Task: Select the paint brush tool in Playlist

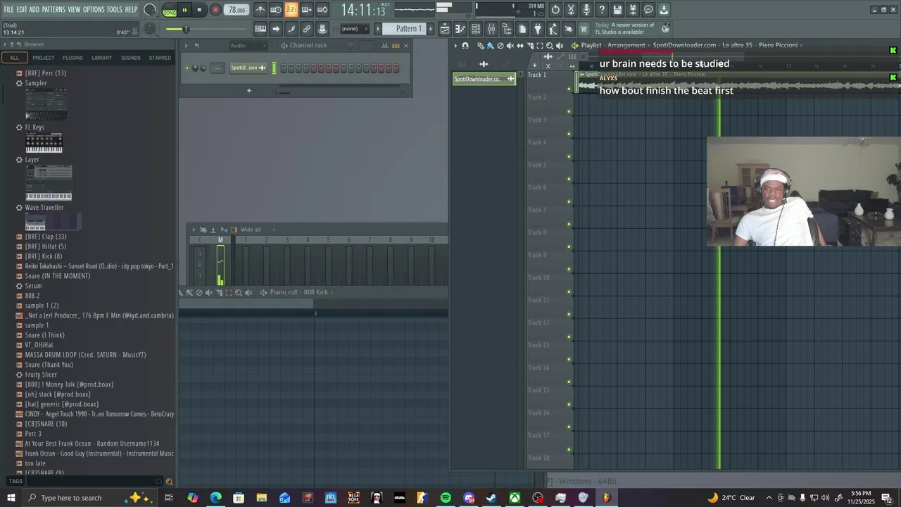Action: (x=491, y=46)
